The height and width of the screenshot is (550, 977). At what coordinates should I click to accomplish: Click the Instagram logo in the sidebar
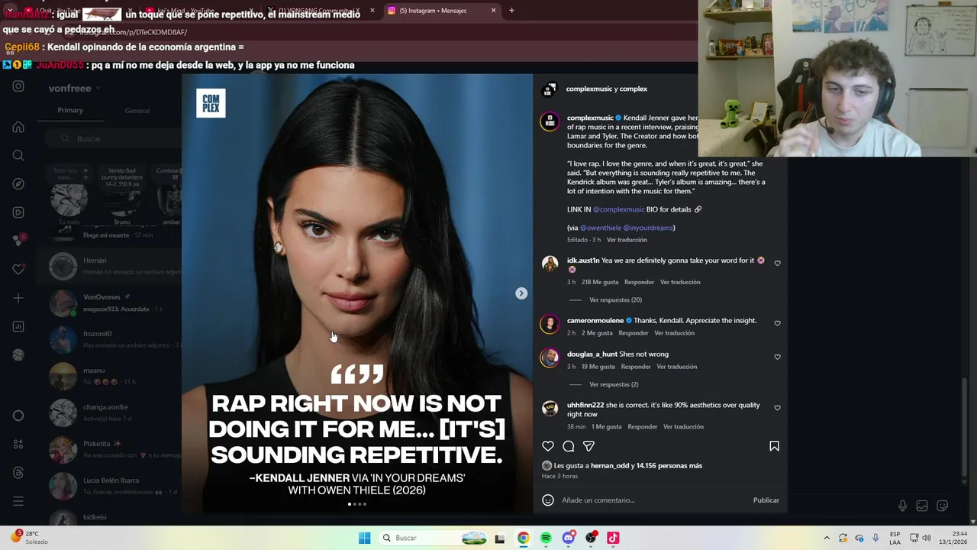18,86
